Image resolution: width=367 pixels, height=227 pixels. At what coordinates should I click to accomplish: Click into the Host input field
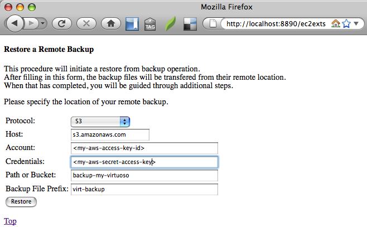[x=110, y=135]
